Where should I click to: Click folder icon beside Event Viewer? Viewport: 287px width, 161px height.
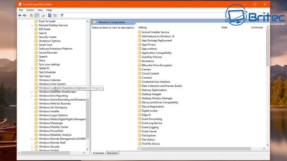(139, 131)
